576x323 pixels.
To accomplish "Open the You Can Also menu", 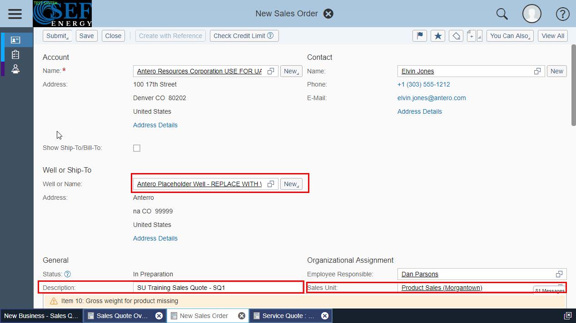I will pos(510,36).
